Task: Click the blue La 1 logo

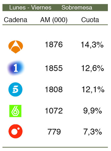Action: click(16, 68)
